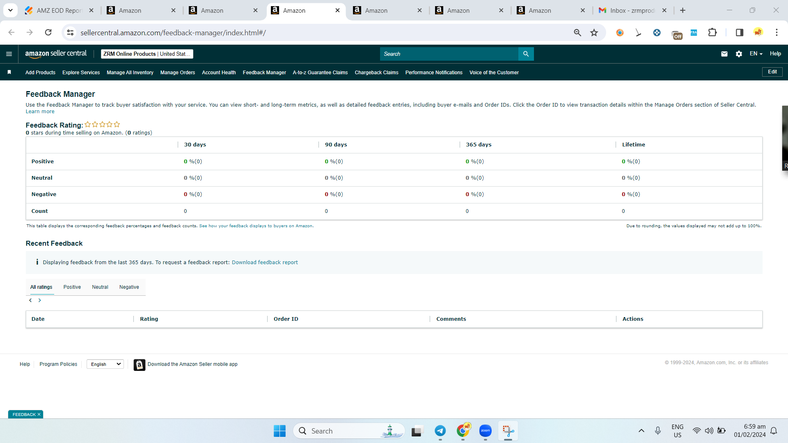Open the messages envelope icon
This screenshot has width=788, height=443.
pyautogui.click(x=724, y=54)
